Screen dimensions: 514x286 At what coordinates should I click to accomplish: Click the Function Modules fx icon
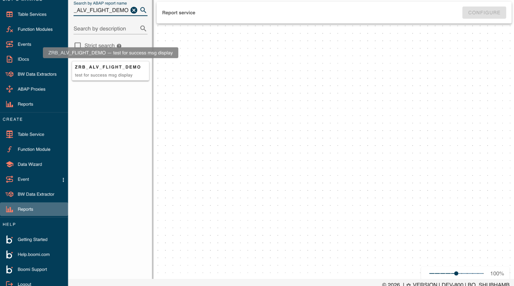[x=10, y=29]
